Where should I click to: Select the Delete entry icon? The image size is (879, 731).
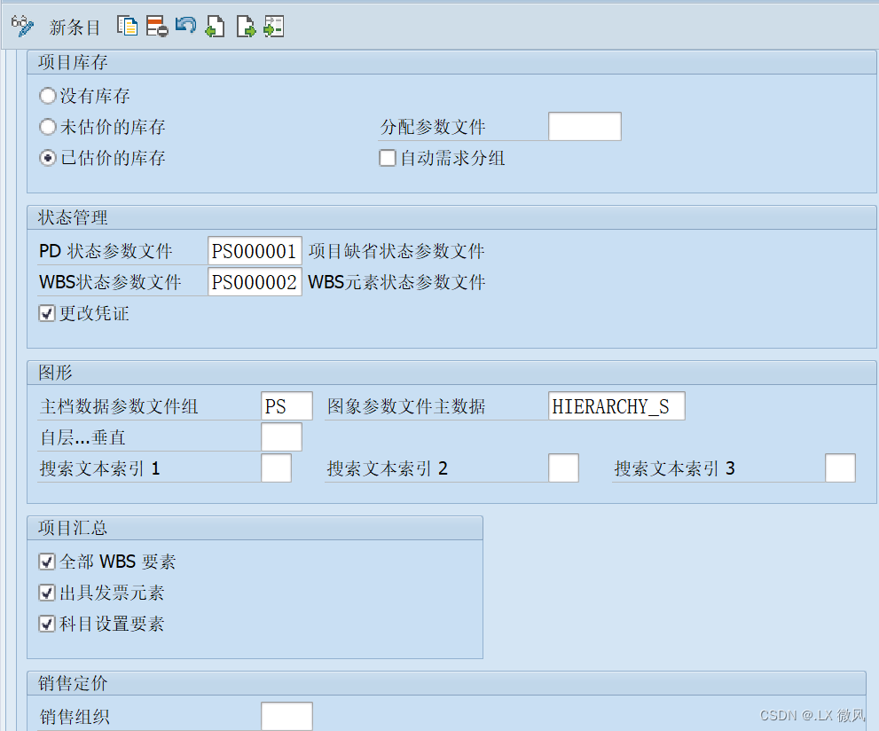(x=156, y=26)
